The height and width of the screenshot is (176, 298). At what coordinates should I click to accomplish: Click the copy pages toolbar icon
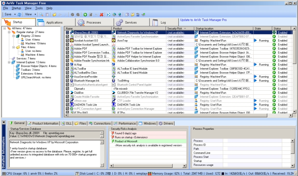[127, 14]
